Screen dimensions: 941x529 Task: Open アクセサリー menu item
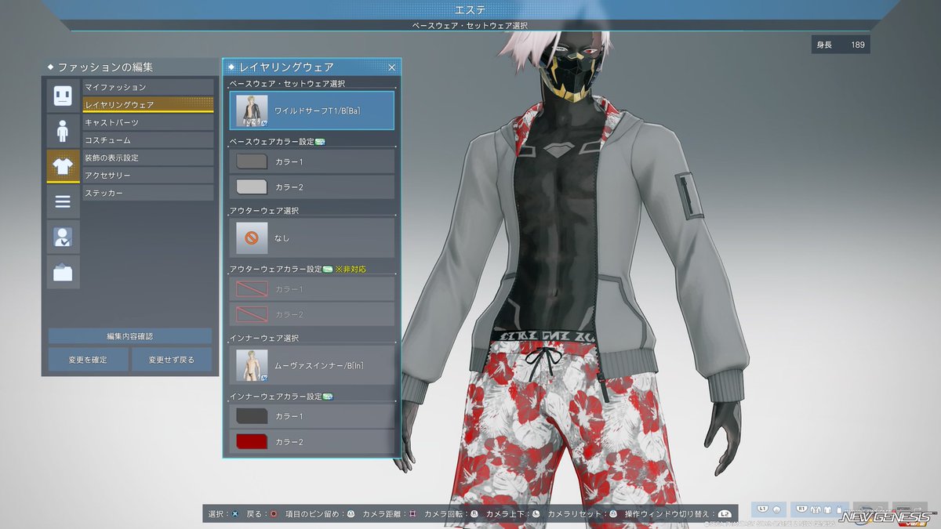click(148, 175)
